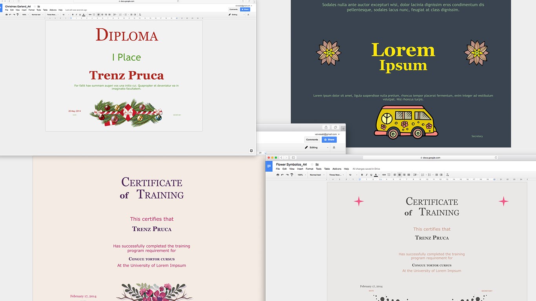Viewport: 536px width, 301px height.
Task: Toggle italic in Flower Symbolics_A4 toolbar
Action: click(x=366, y=175)
